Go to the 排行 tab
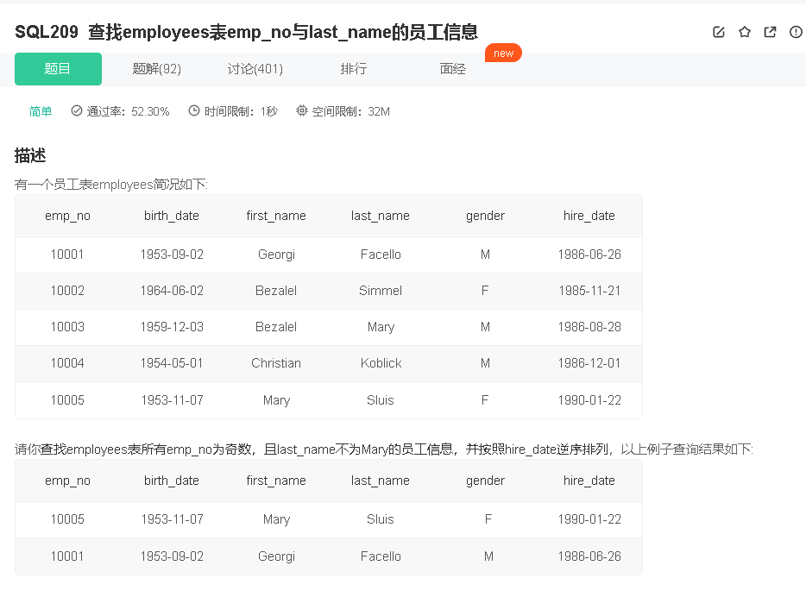Viewport: 806px width, 597px height. coord(354,69)
